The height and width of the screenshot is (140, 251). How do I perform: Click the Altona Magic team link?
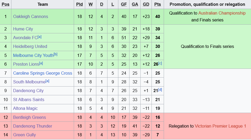[25, 109]
